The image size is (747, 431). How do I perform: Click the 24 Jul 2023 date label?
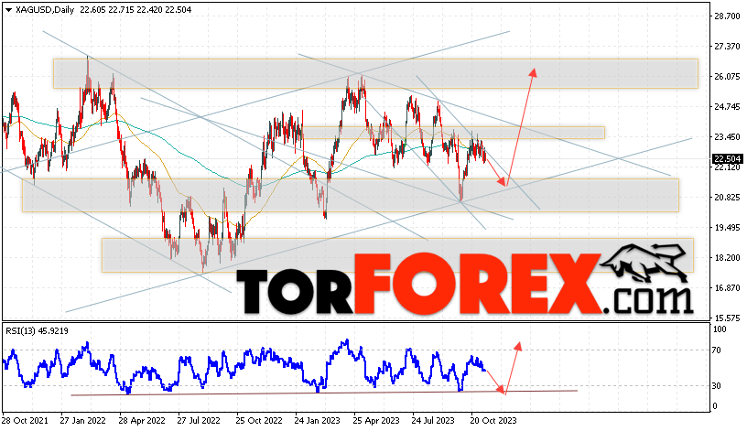click(433, 421)
